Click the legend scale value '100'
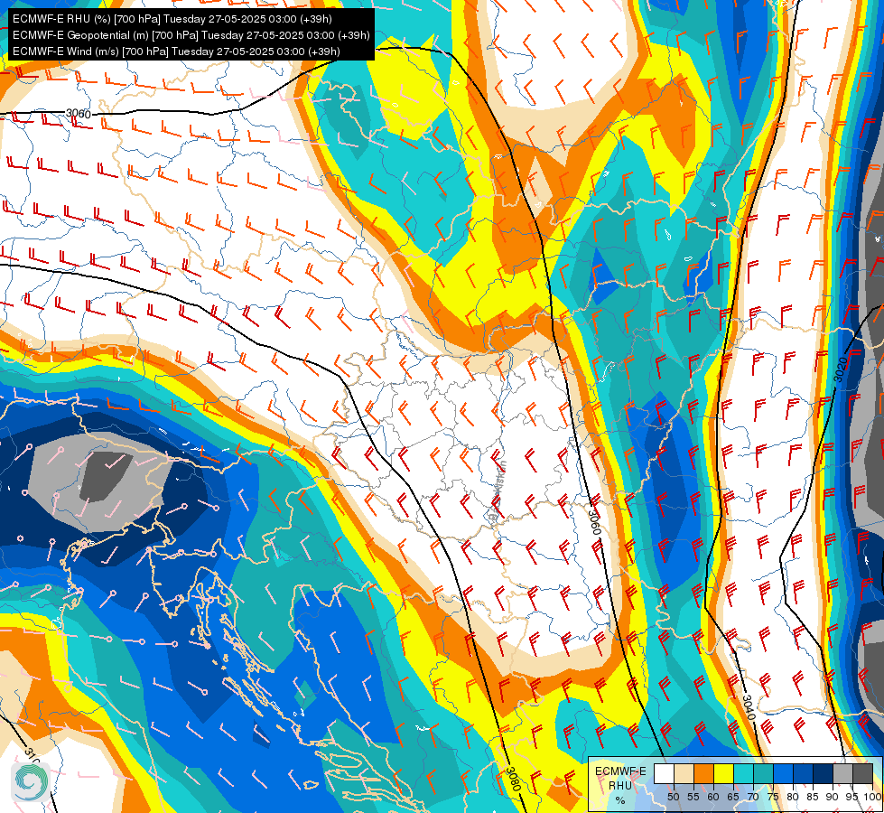The width and height of the screenshot is (884, 813). click(x=872, y=797)
